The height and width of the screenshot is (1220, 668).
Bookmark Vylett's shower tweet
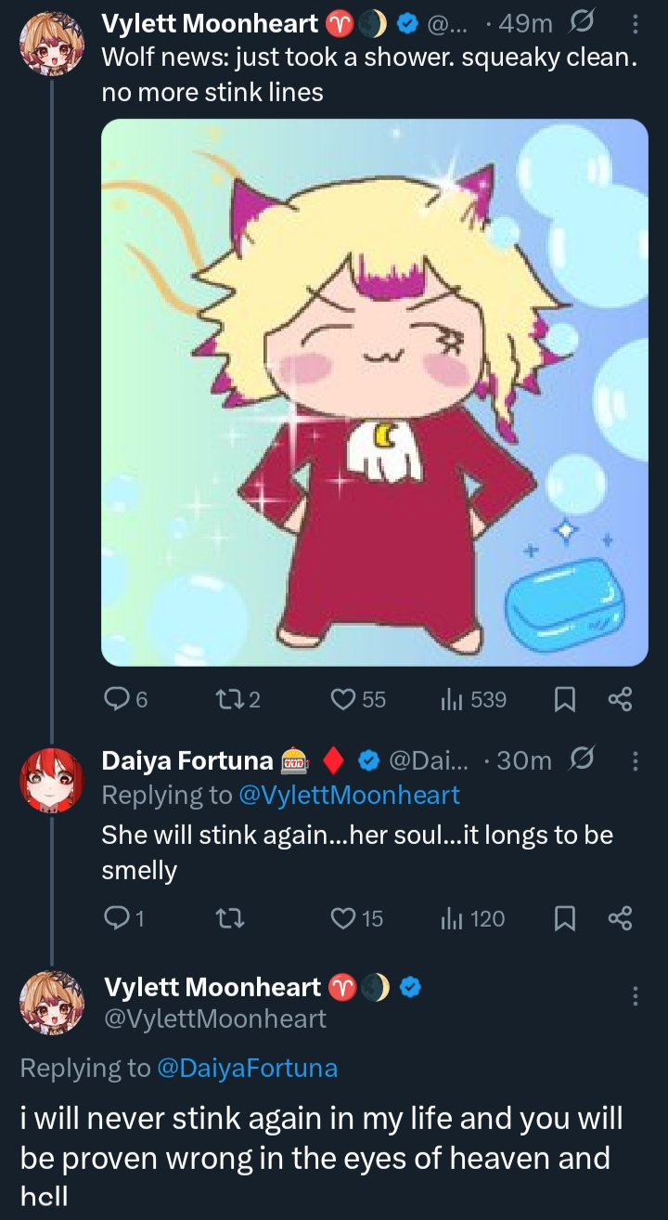click(x=563, y=699)
